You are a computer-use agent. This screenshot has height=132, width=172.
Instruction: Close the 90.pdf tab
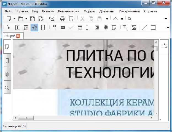pos(18,36)
